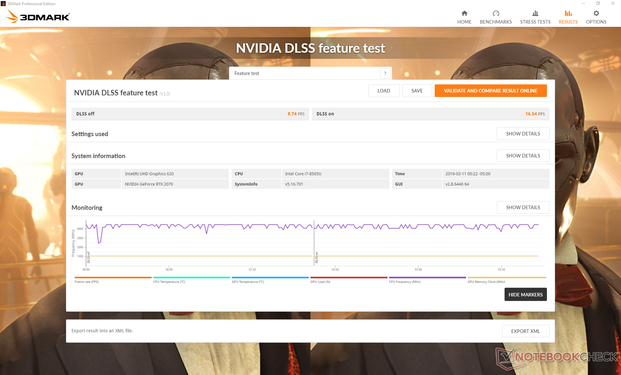Open the Results bar-chart icon

tap(568, 14)
